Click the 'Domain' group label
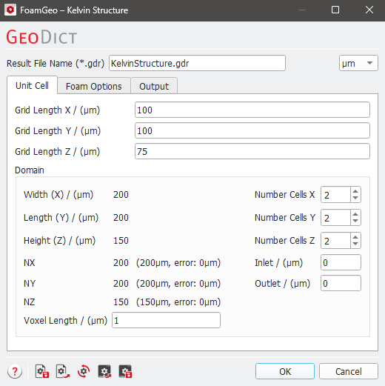The image size is (385, 386). pos(30,170)
